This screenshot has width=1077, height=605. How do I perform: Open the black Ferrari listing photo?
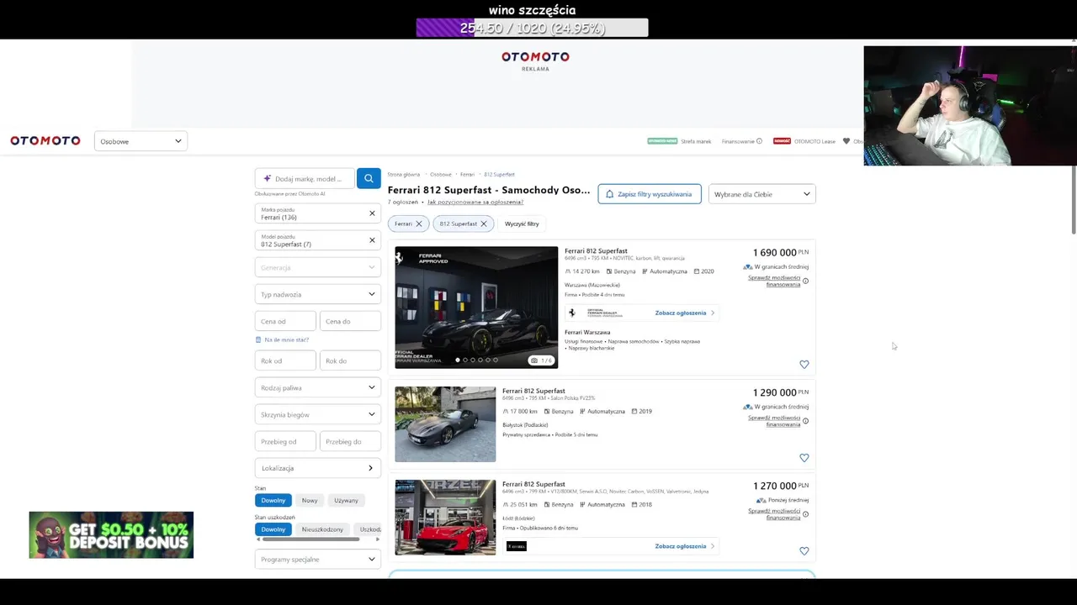click(476, 307)
